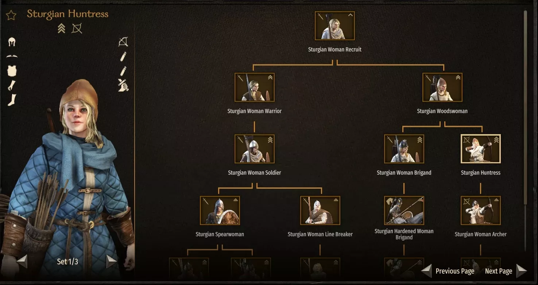This screenshot has width=538, height=285.
Task: Select Sturgian Woodswoman troop portrait
Action: pyautogui.click(x=442, y=87)
